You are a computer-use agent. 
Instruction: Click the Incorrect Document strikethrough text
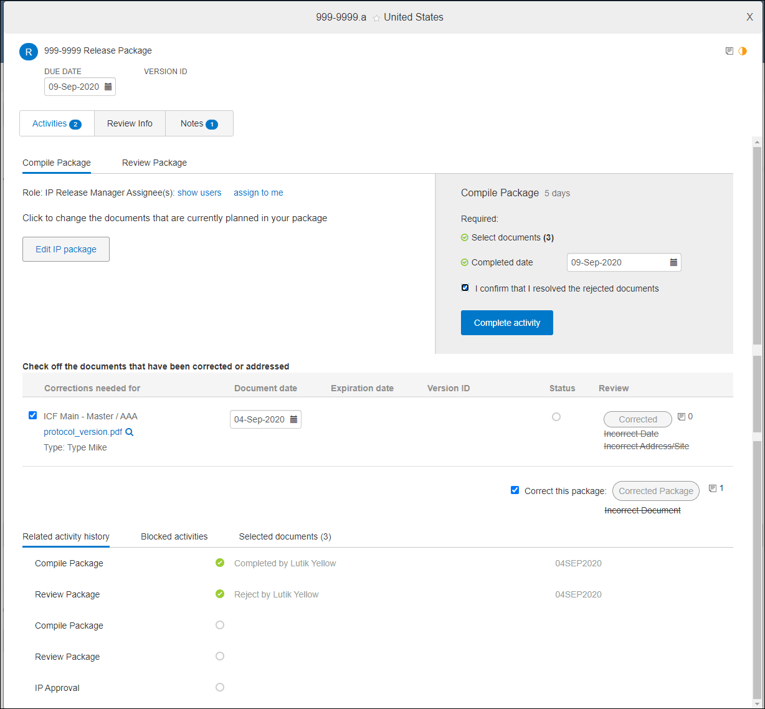click(643, 510)
